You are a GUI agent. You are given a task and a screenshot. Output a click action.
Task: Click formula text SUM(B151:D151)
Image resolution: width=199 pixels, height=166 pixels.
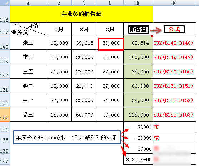point(173,86)
